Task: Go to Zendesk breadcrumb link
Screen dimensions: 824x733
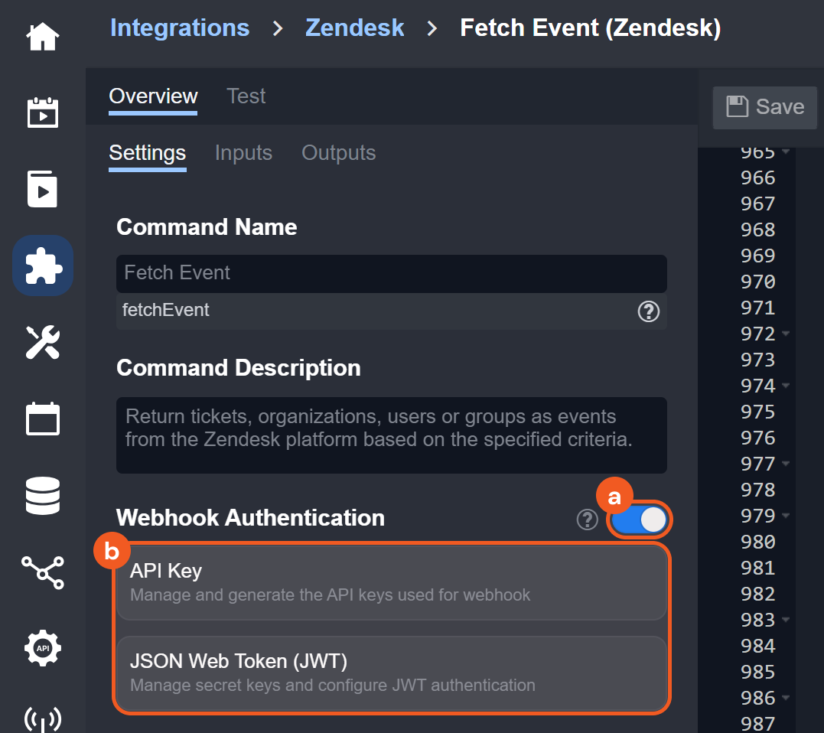Action: (x=354, y=28)
